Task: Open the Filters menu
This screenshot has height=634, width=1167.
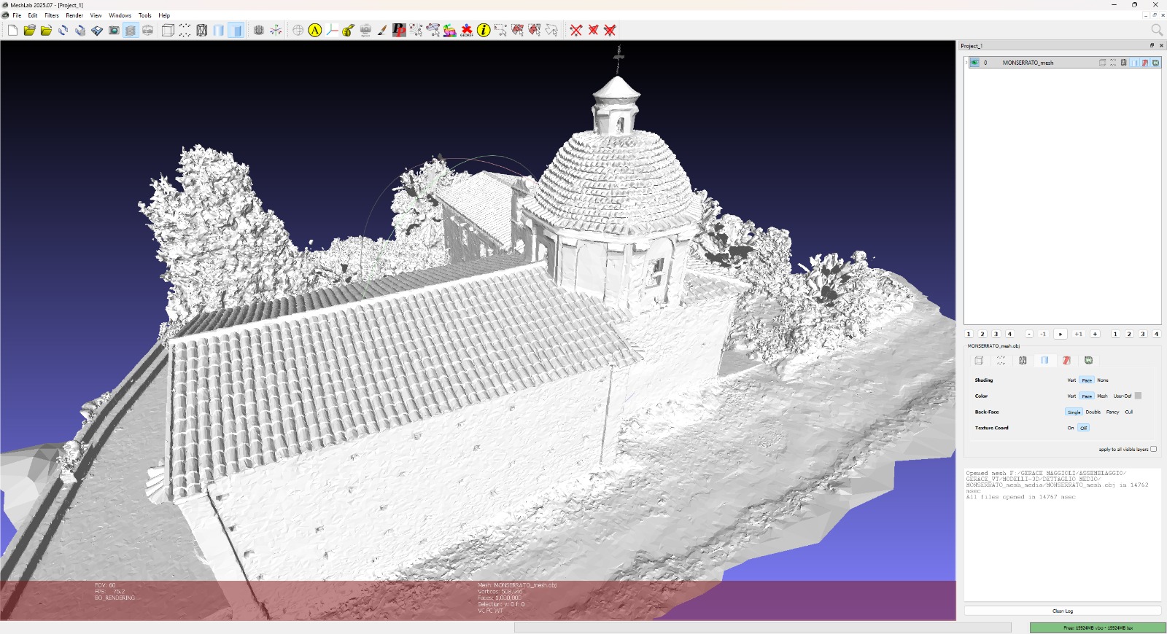Action: [51, 15]
